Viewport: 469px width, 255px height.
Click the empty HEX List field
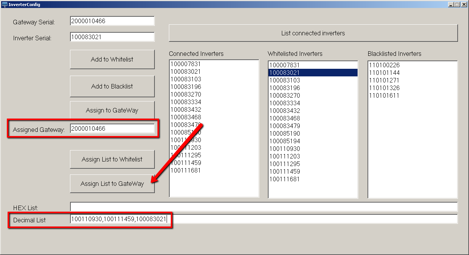click(264, 207)
